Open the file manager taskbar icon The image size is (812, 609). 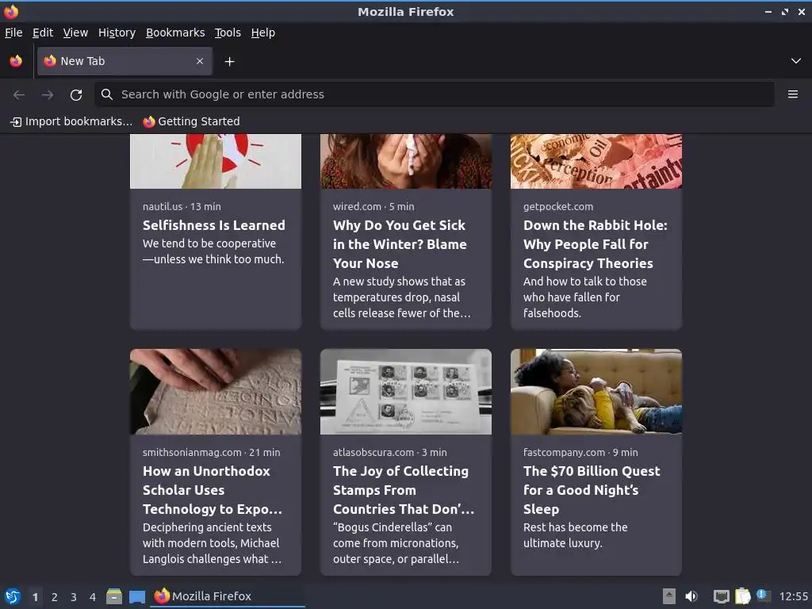tap(114, 596)
